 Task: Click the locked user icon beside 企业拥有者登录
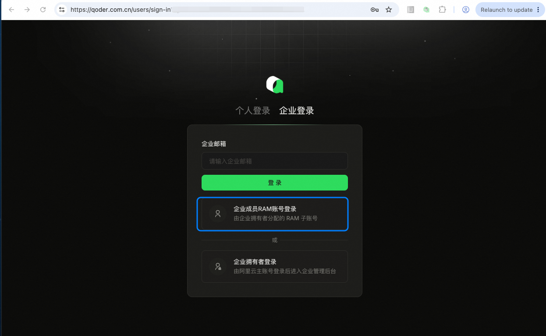pos(218,267)
